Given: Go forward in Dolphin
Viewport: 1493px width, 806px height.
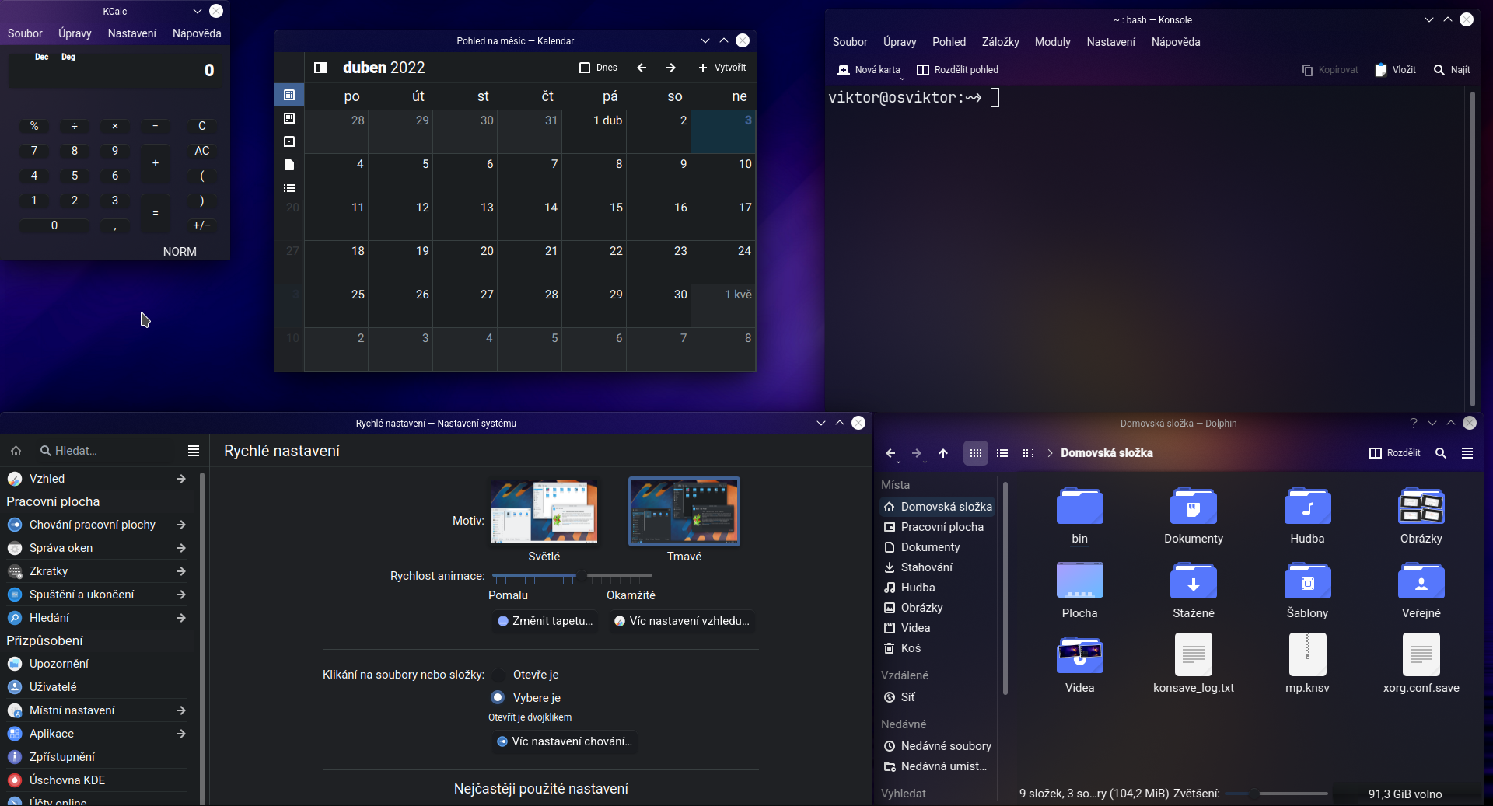Looking at the screenshot, I should (917, 453).
